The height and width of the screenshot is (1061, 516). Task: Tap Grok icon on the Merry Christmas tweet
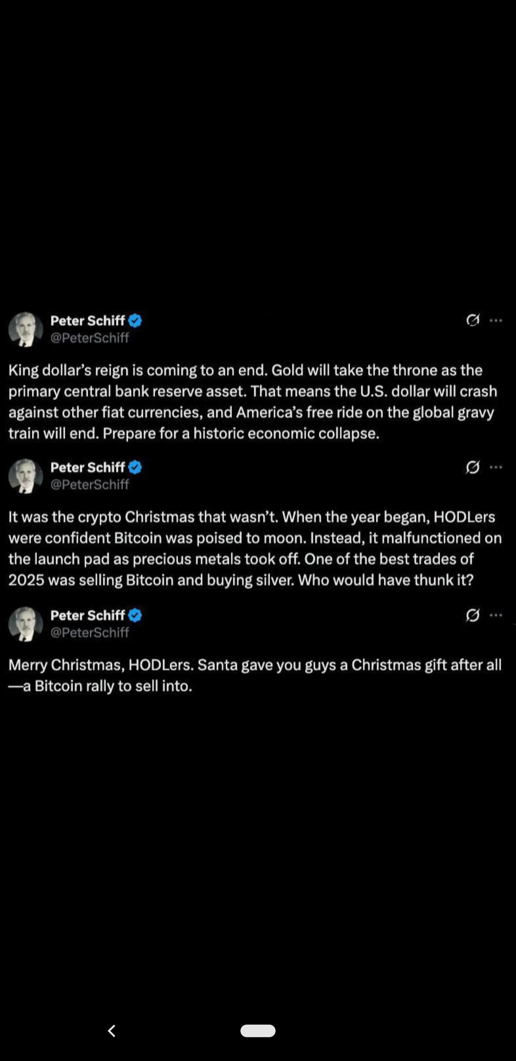[x=472, y=615]
